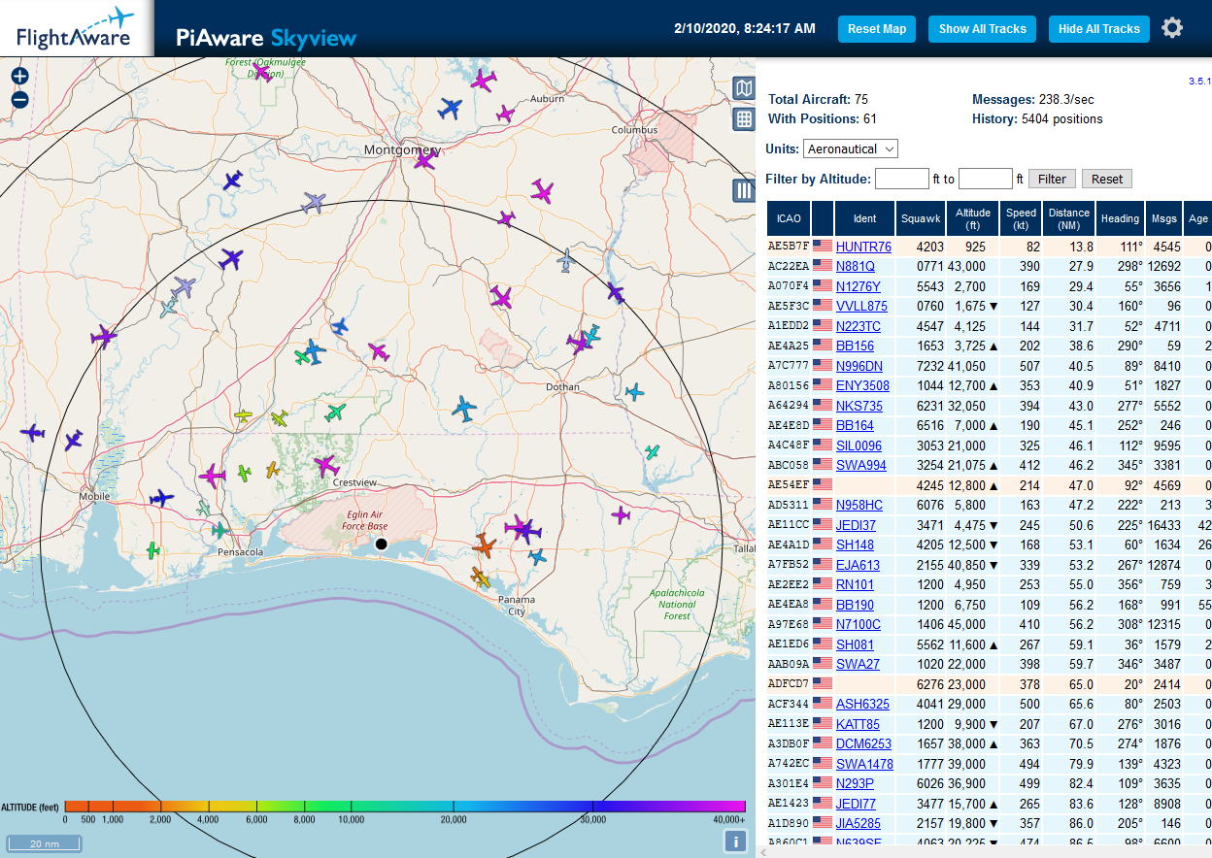Click the altitude color scale bar
Viewport: 1212px width, 858px height.
click(x=405, y=806)
